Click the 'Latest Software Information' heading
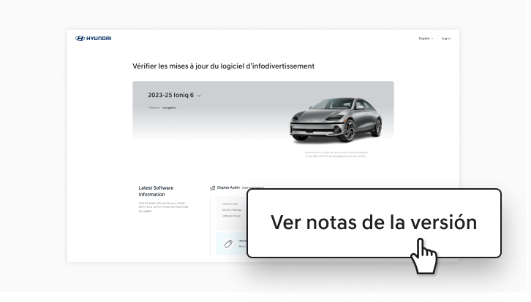Viewport: 531px width, 302px height. click(152, 191)
